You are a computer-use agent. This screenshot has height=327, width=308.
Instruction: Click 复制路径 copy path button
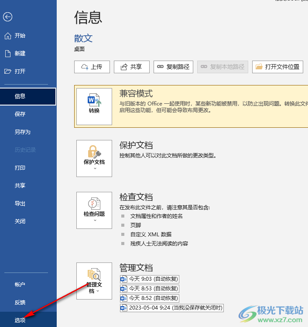173,67
